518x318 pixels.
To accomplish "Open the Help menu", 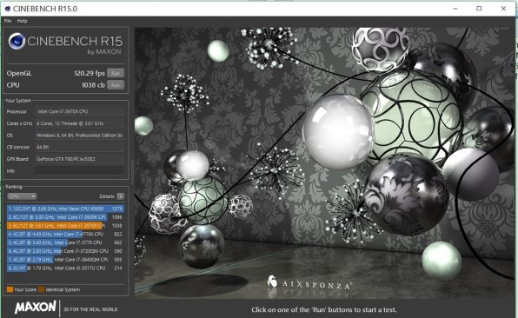I will point(22,21).
